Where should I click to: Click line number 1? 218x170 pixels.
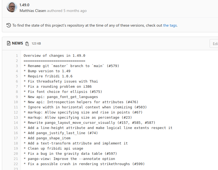tap(17, 56)
